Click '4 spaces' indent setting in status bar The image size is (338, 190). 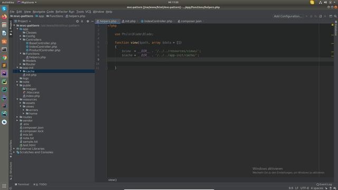(x=317, y=188)
